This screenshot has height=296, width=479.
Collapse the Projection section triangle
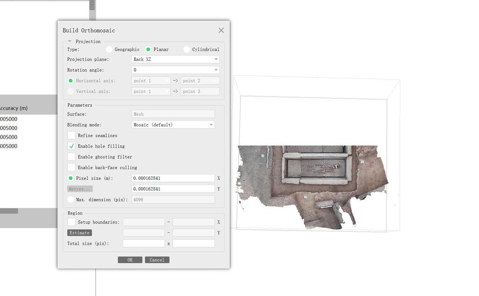(x=70, y=41)
